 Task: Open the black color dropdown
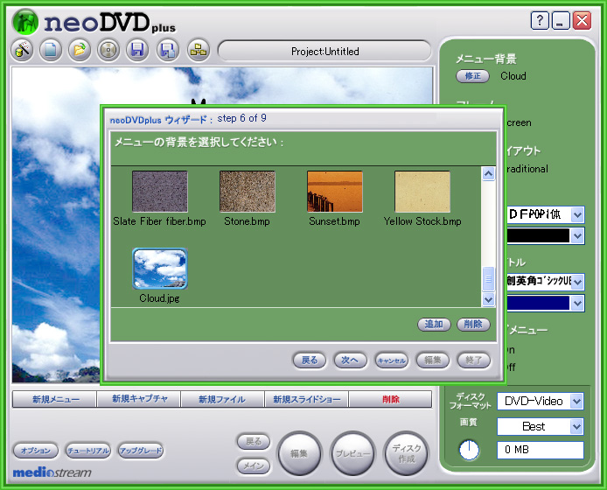click(577, 236)
